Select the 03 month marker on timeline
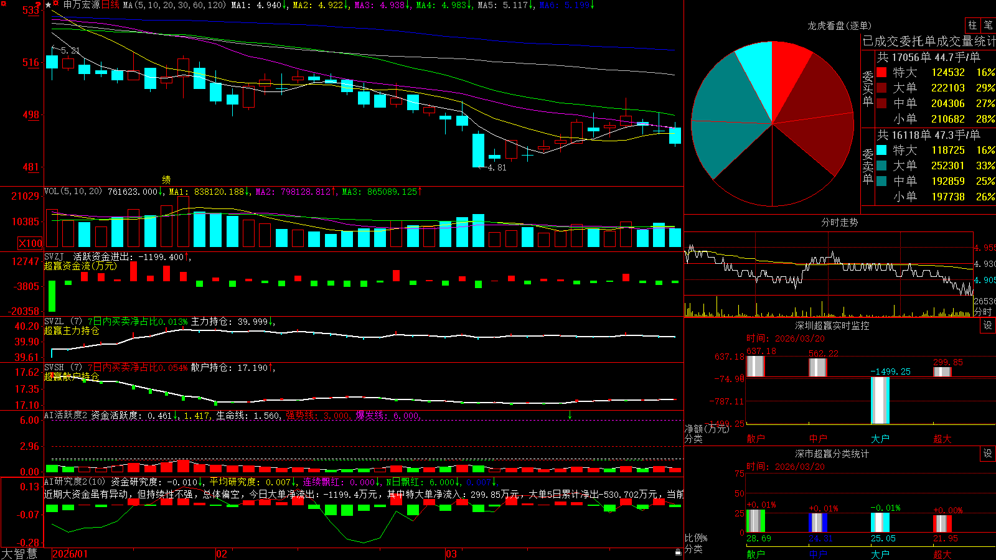This screenshot has height=560, width=996. coord(451,554)
